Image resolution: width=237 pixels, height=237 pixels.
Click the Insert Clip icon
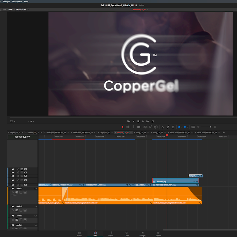point(145,127)
